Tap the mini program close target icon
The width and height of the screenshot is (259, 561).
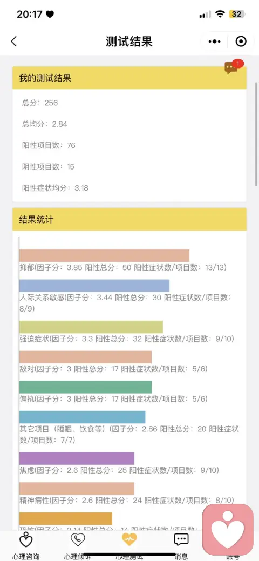point(241,42)
